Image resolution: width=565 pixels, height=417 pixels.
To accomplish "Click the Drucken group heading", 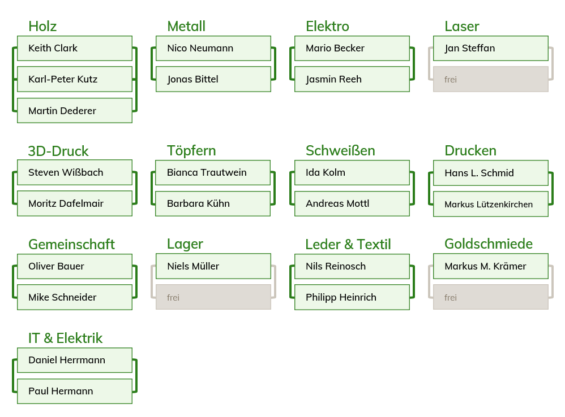I will click(470, 150).
